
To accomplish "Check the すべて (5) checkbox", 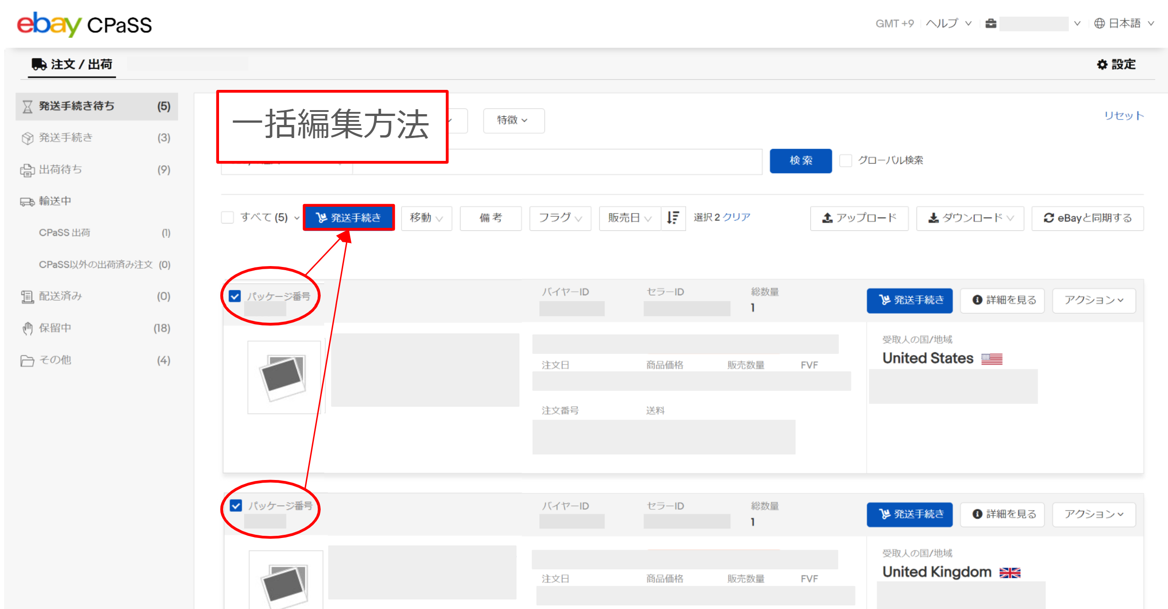I will 228,218.
